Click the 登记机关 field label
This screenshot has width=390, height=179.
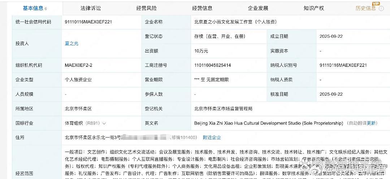(154, 109)
